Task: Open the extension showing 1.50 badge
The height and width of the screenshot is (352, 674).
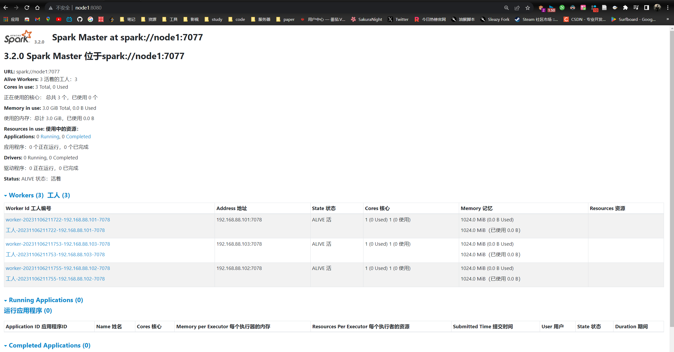Action: 551,8
